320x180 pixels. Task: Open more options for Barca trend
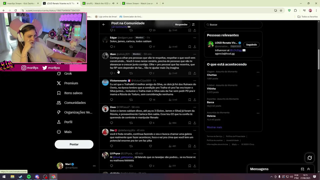258,99
